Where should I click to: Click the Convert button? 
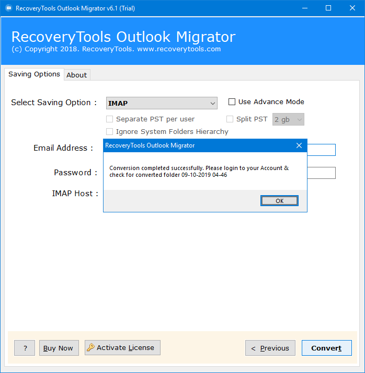point(326,348)
